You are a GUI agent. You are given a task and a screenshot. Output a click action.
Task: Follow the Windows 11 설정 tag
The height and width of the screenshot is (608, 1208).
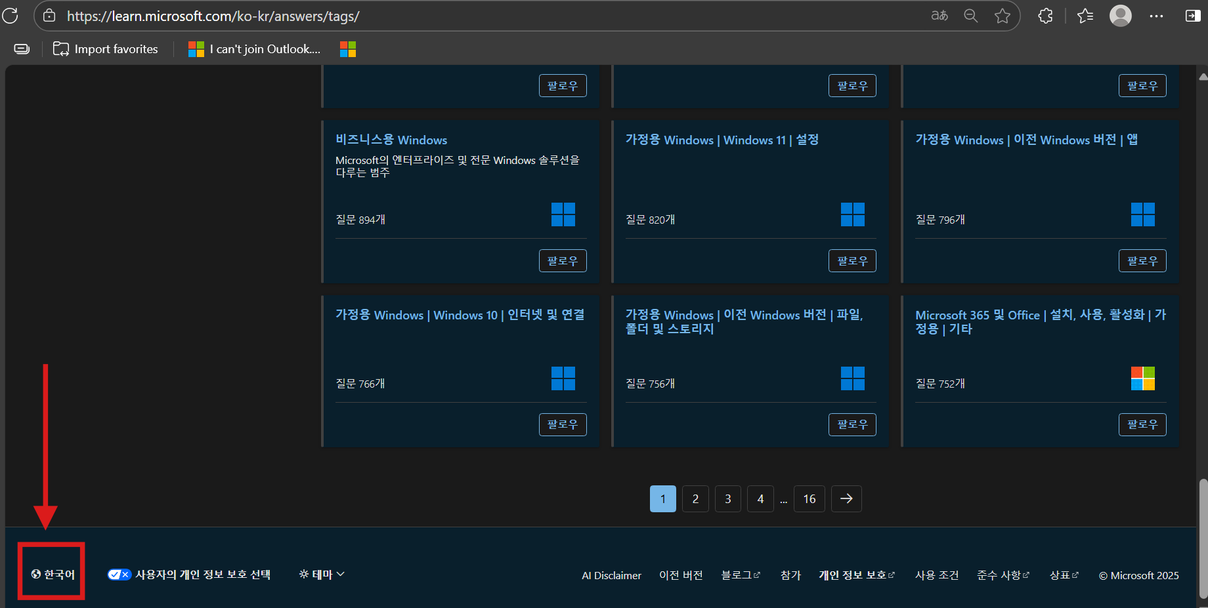[852, 260]
